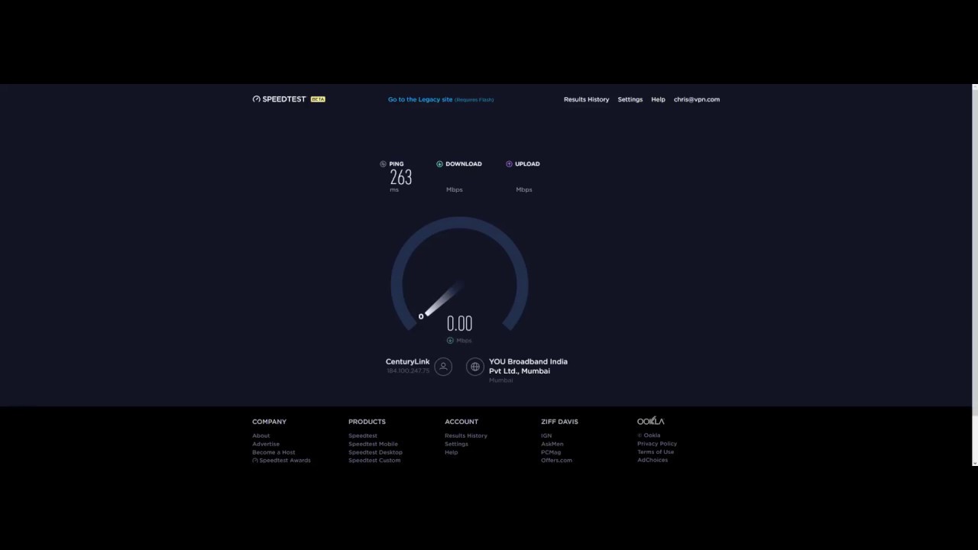Click the 0.00 speed reading
Image resolution: width=978 pixels, height=550 pixels.
[x=459, y=323]
